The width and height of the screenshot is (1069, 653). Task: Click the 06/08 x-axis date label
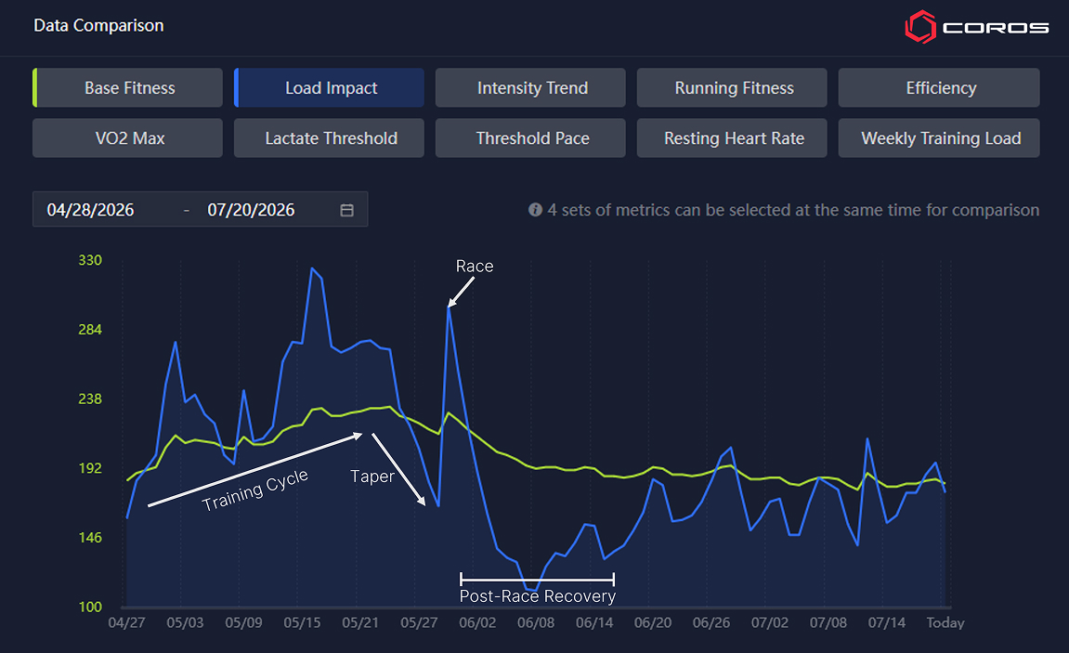(x=536, y=623)
